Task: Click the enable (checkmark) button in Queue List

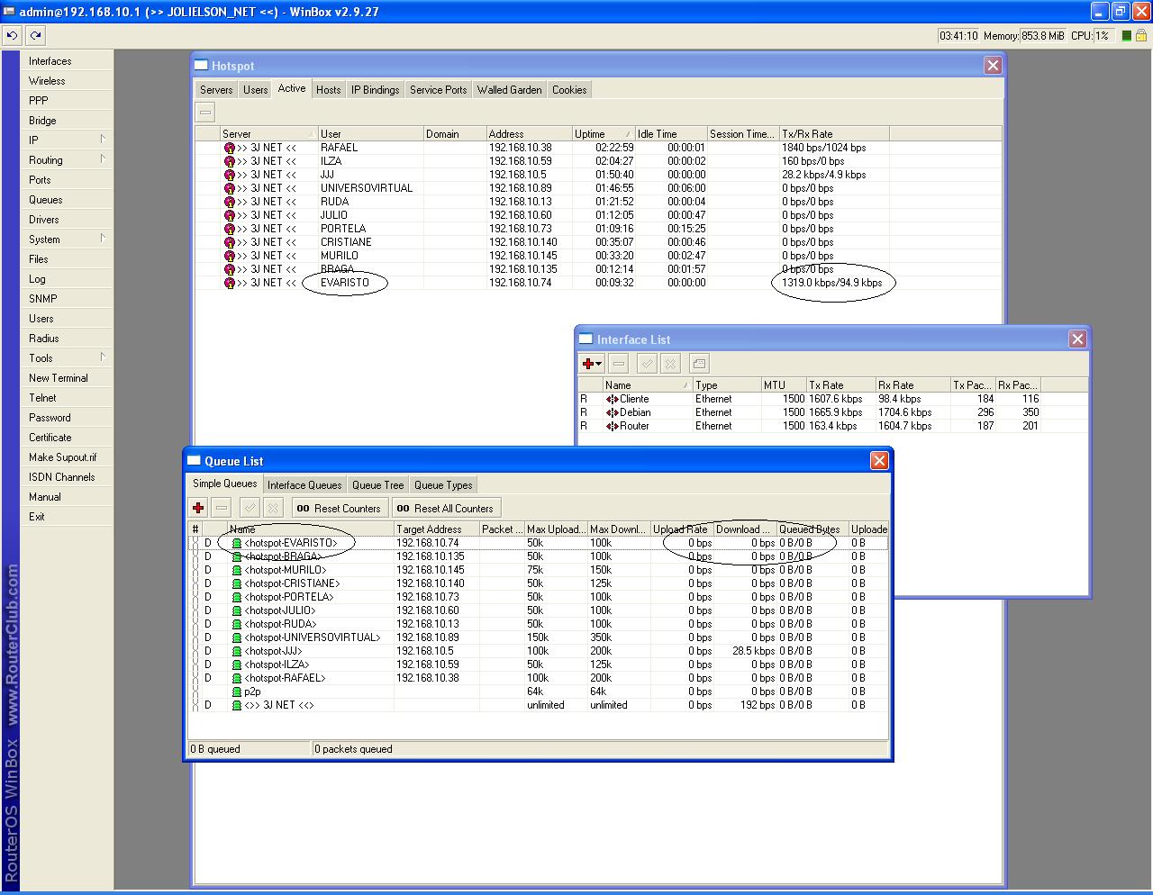Action: (250, 508)
